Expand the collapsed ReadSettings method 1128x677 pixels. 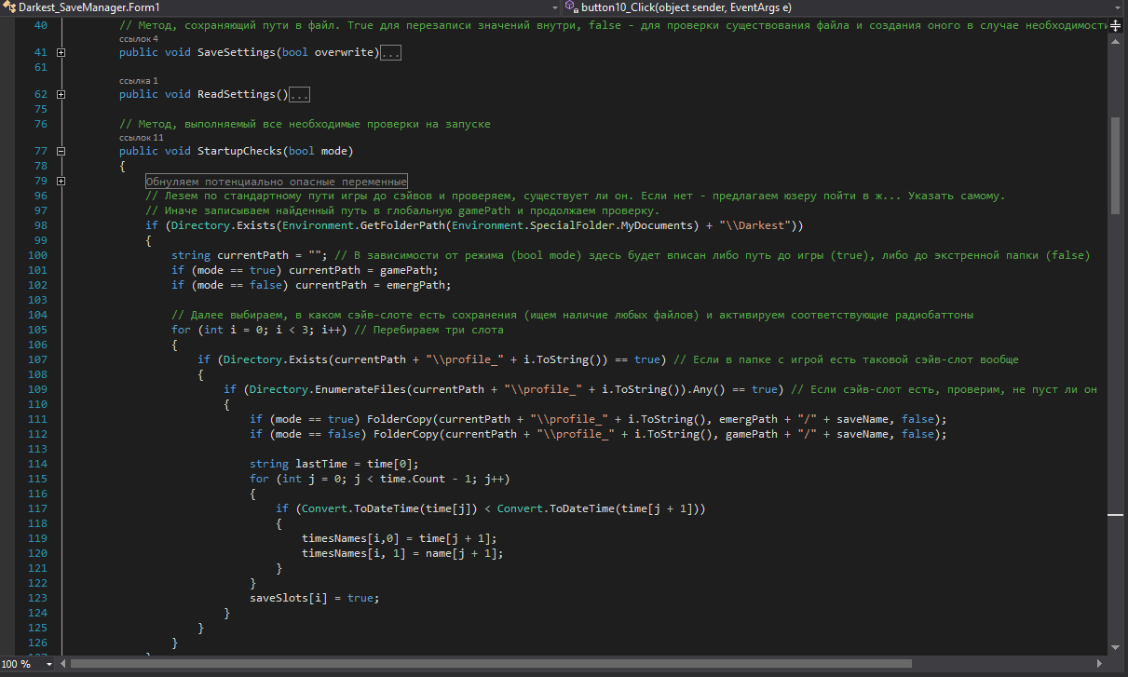pos(61,94)
